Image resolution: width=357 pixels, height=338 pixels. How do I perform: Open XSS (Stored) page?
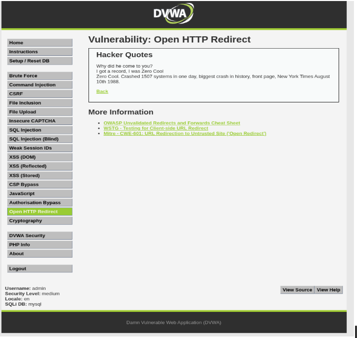(x=39, y=175)
